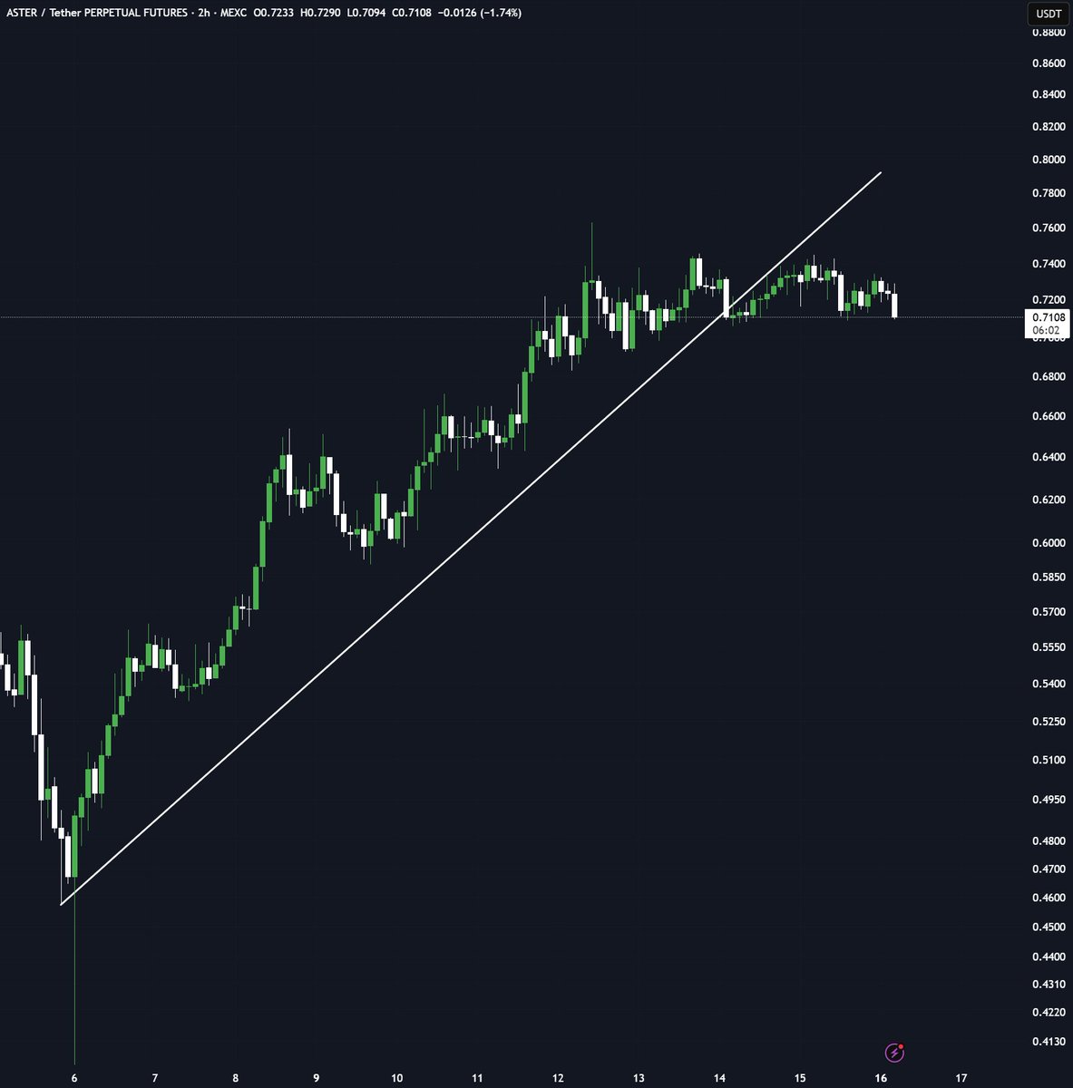
Task: Click the 0.5850 price axis label
Action: (1049, 577)
